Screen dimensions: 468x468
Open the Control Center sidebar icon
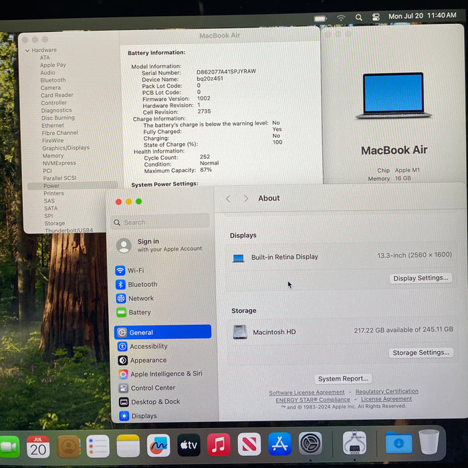[123, 388]
